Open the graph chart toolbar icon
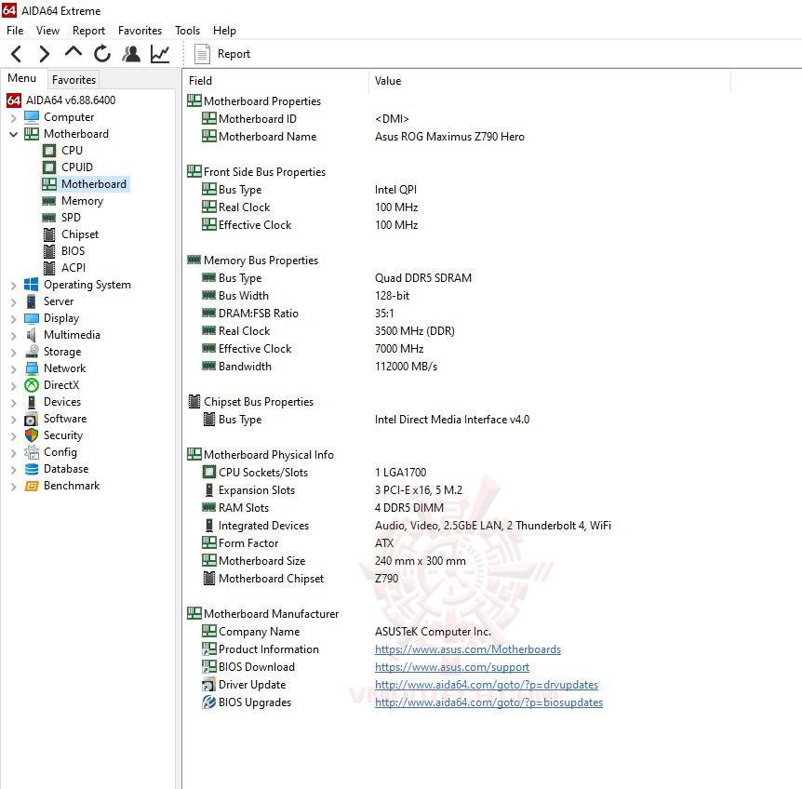Screen dimensions: 802x789 coord(160,54)
